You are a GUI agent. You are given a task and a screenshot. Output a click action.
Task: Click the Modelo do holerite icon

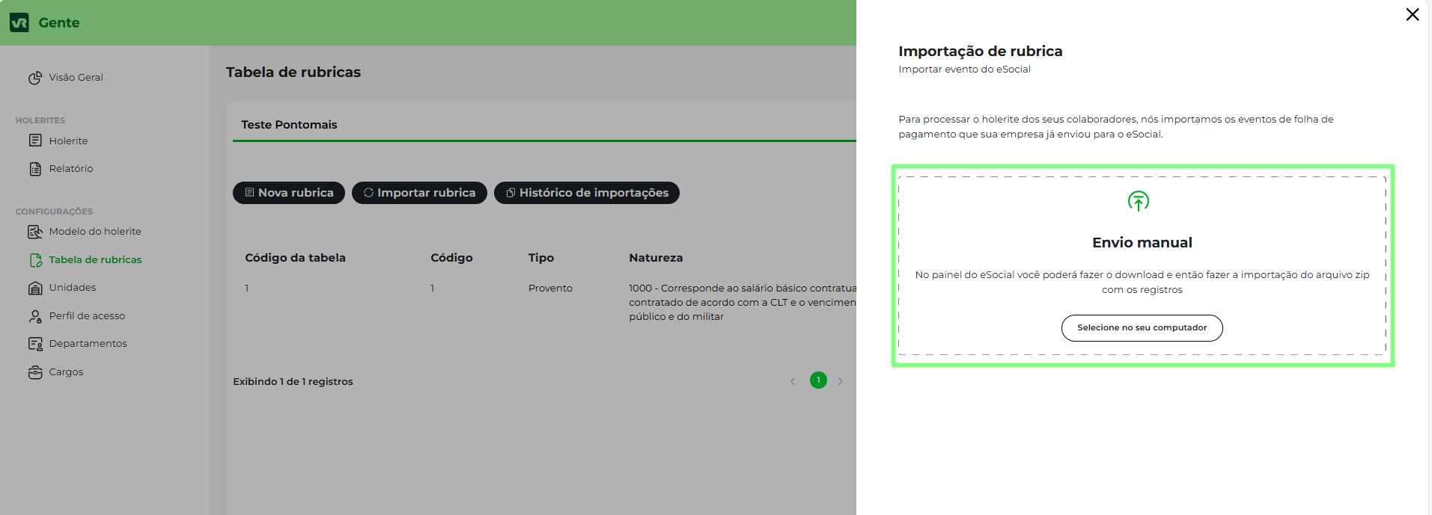35,232
